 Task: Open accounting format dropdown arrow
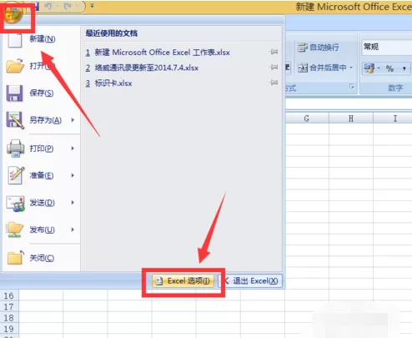(x=379, y=68)
